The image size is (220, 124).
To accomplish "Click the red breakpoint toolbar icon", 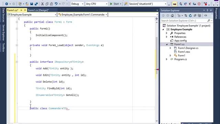I will [199, 4].
